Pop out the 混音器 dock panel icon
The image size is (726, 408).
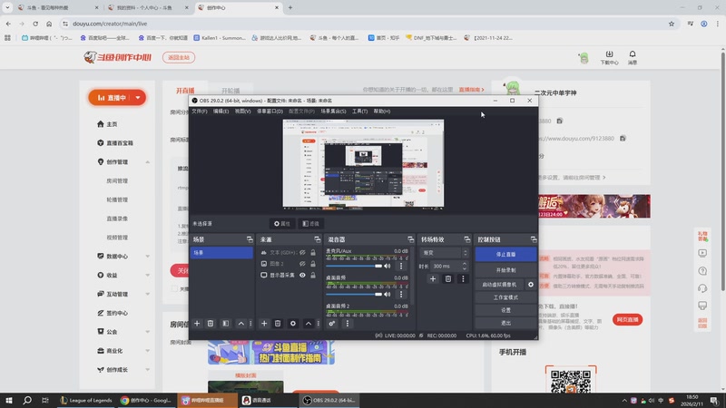pos(411,239)
